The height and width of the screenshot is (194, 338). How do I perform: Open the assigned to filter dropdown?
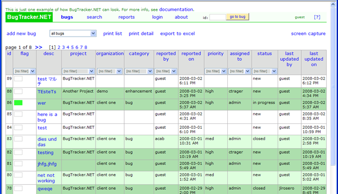(x=240, y=71)
